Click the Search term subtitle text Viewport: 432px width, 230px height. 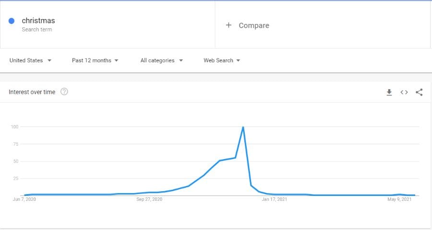(37, 29)
